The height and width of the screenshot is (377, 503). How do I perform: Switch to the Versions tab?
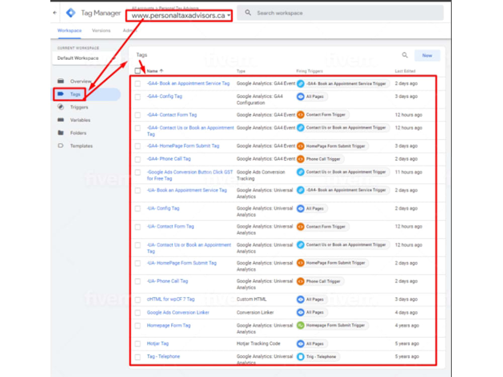pos(101,31)
